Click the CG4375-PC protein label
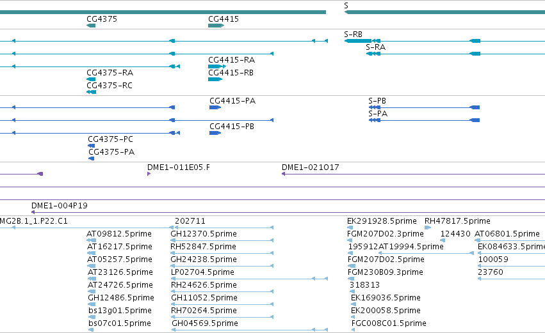The width and height of the screenshot is (545, 333). tap(111, 139)
